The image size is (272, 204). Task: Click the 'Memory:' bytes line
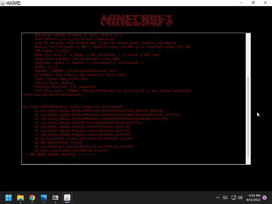click(x=113, y=47)
